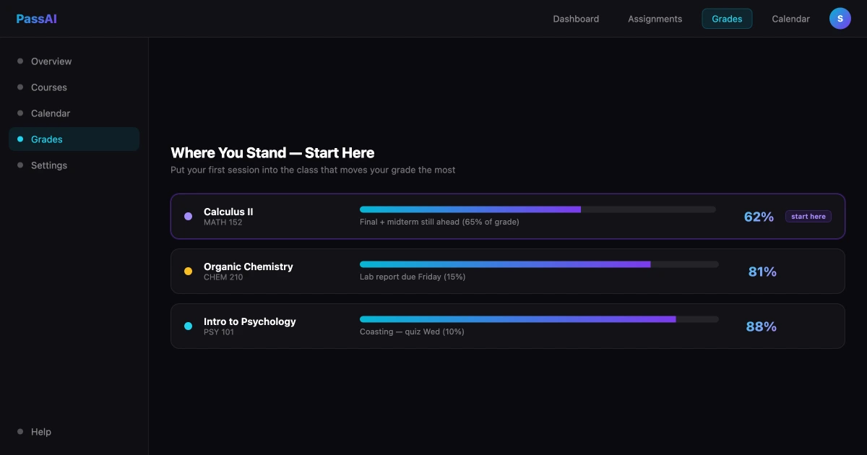This screenshot has height=455, width=867.
Task: Select the cyan dot next to Intro to Psychology
Action: (x=189, y=326)
